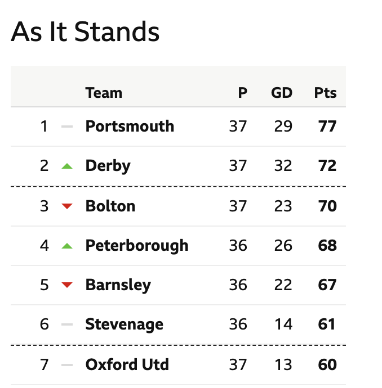Select the Bolton team name
Image resolution: width=382 pixels, height=388 pixels.
110,206
